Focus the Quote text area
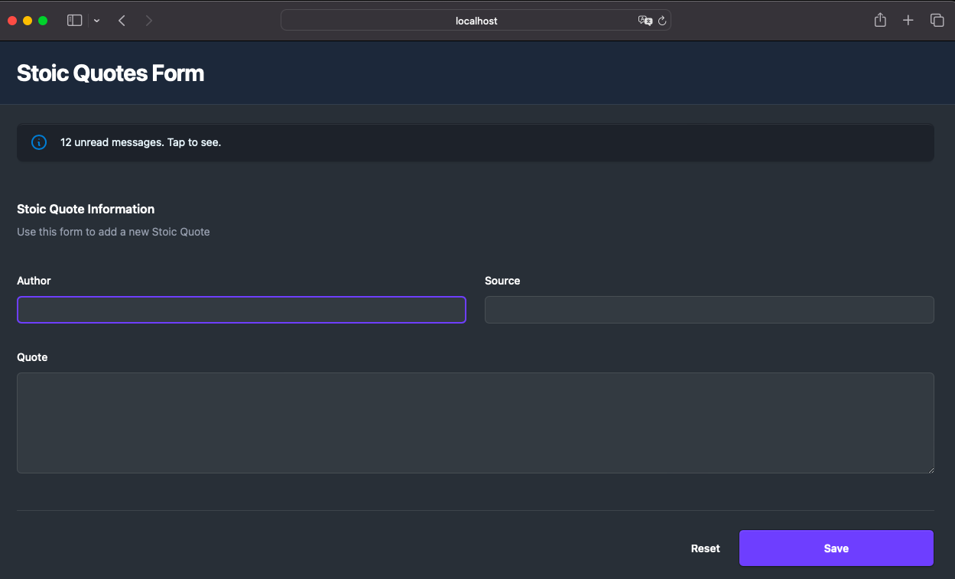Screen dimensions: 955x579 coord(475,422)
